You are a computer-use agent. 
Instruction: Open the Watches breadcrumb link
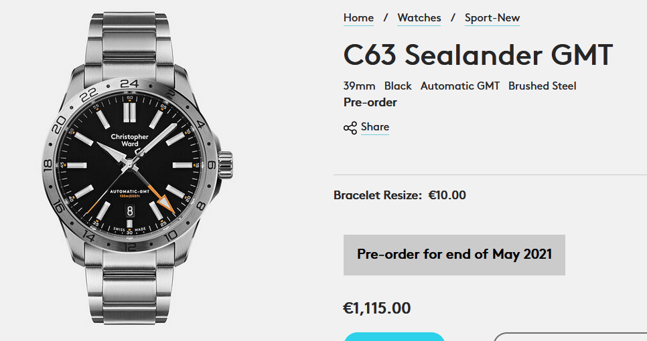(x=419, y=18)
